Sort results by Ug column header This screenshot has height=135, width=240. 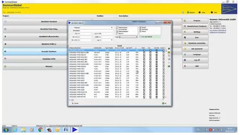pos(130,48)
